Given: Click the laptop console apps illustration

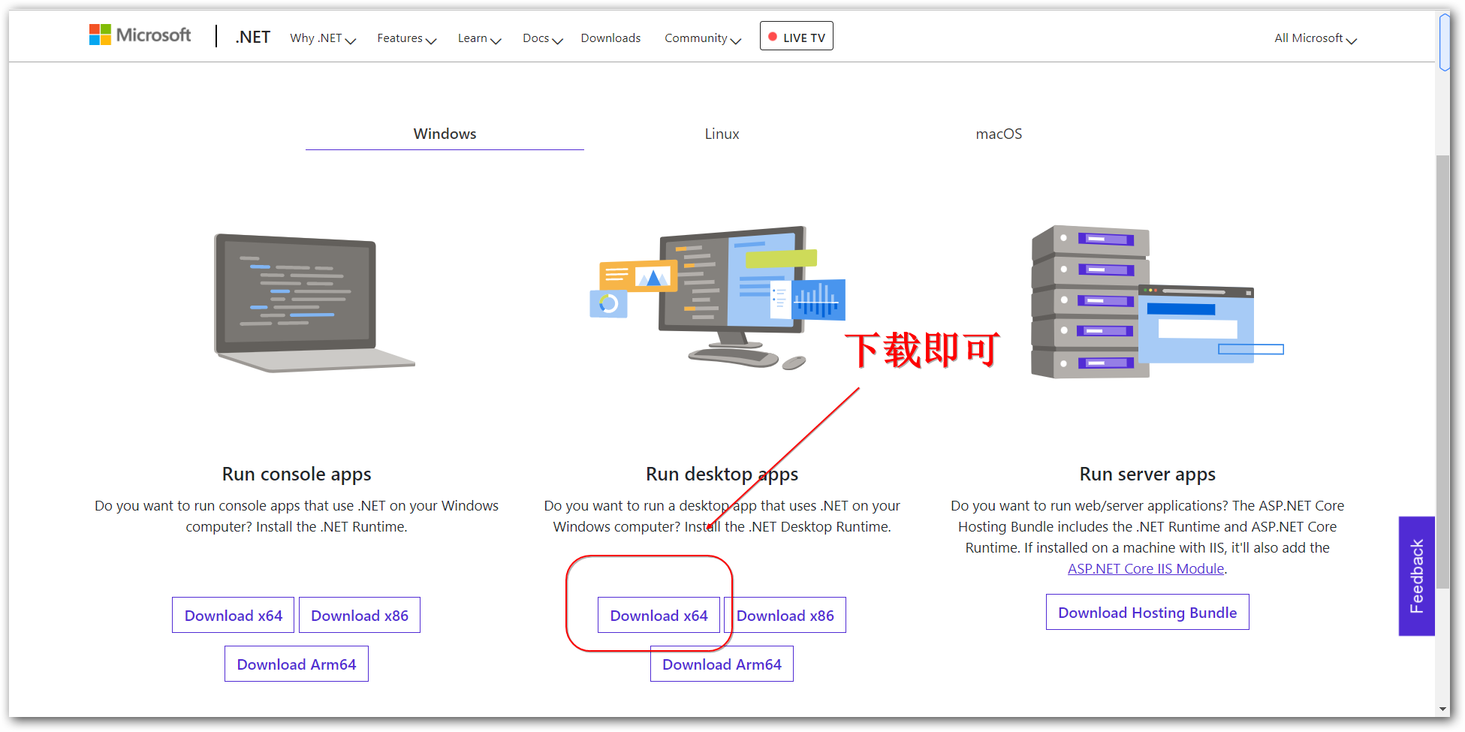Looking at the screenshot, I should pyautogui.click(x=314, y=303).
